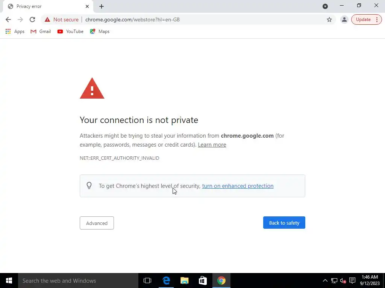The image size is (385, 288).
Task: Open File Explorer from the taskbar
Action: (x=184, y=280)
